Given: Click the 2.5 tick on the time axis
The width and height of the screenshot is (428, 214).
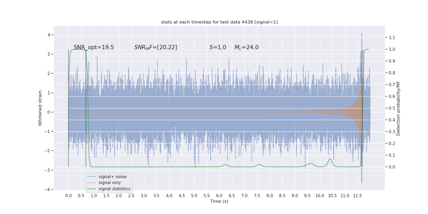Looking at the screenshot, I should coord(131,196).
